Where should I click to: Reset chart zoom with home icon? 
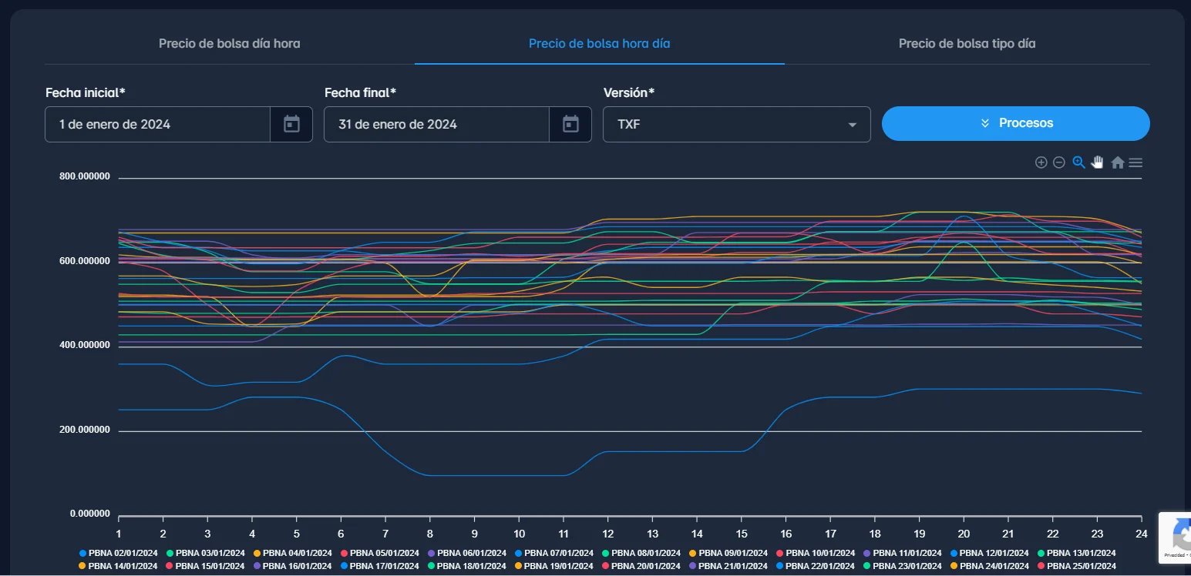1117,162
